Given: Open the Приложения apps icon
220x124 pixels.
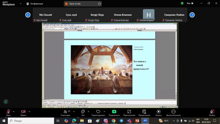Looking at the screenshot, I should (129, 112).
